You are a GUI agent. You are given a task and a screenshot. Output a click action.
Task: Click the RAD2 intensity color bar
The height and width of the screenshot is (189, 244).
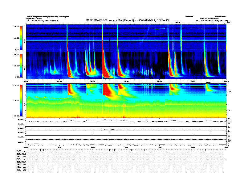tap(21, 38)
